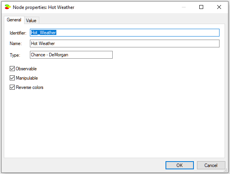The width and height of the screenshot is (230, 174).
Task: Click the Identifier field containing Hot_Weather
Action: click(125, 33)
